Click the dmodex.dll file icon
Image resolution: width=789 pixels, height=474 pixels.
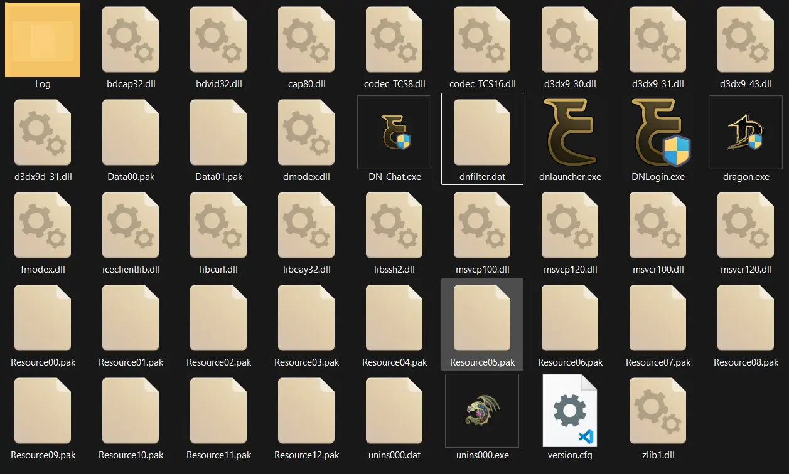[x=306, y=133]
